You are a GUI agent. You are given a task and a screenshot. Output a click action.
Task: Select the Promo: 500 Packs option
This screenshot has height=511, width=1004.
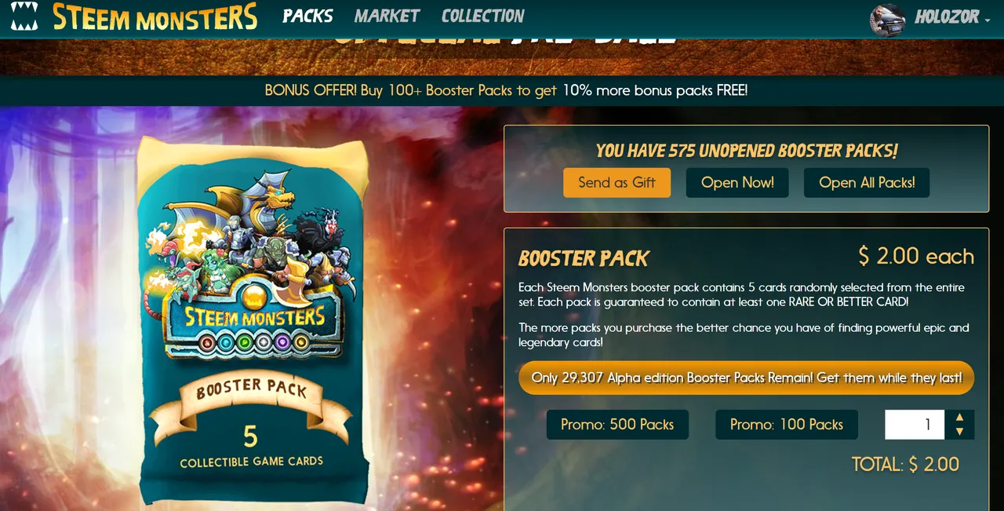pos(617,425)
